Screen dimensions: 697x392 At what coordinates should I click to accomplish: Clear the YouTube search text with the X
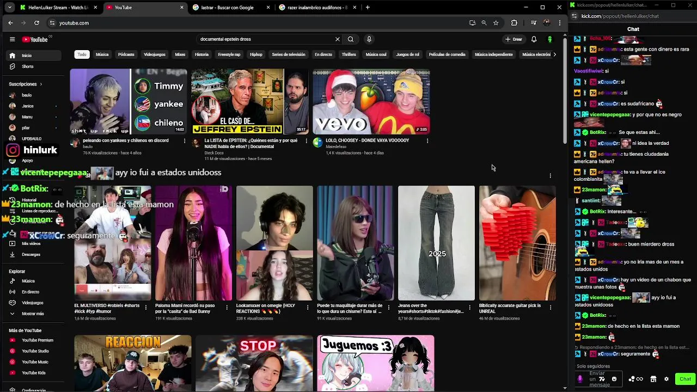pyautogui.click(x=337, y=39)
